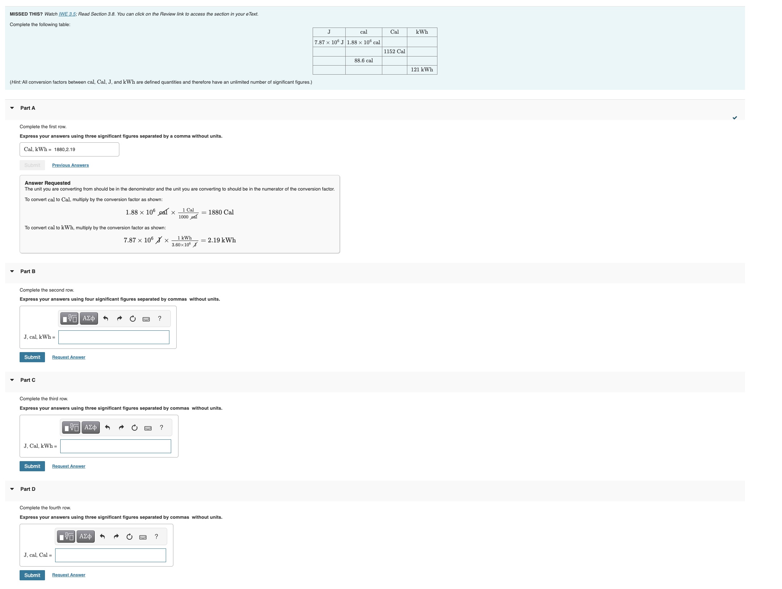Click redo arrow in Part C toolbar
Viewport: 782px width, 589px height.
click(121, 427)
